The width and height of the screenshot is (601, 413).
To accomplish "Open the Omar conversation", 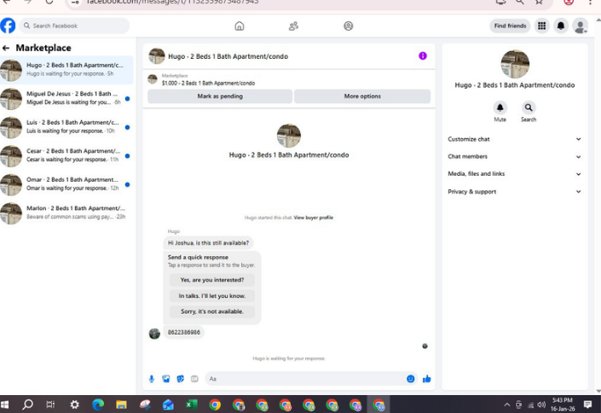I will pyautogui.click(x=66, y=184).
